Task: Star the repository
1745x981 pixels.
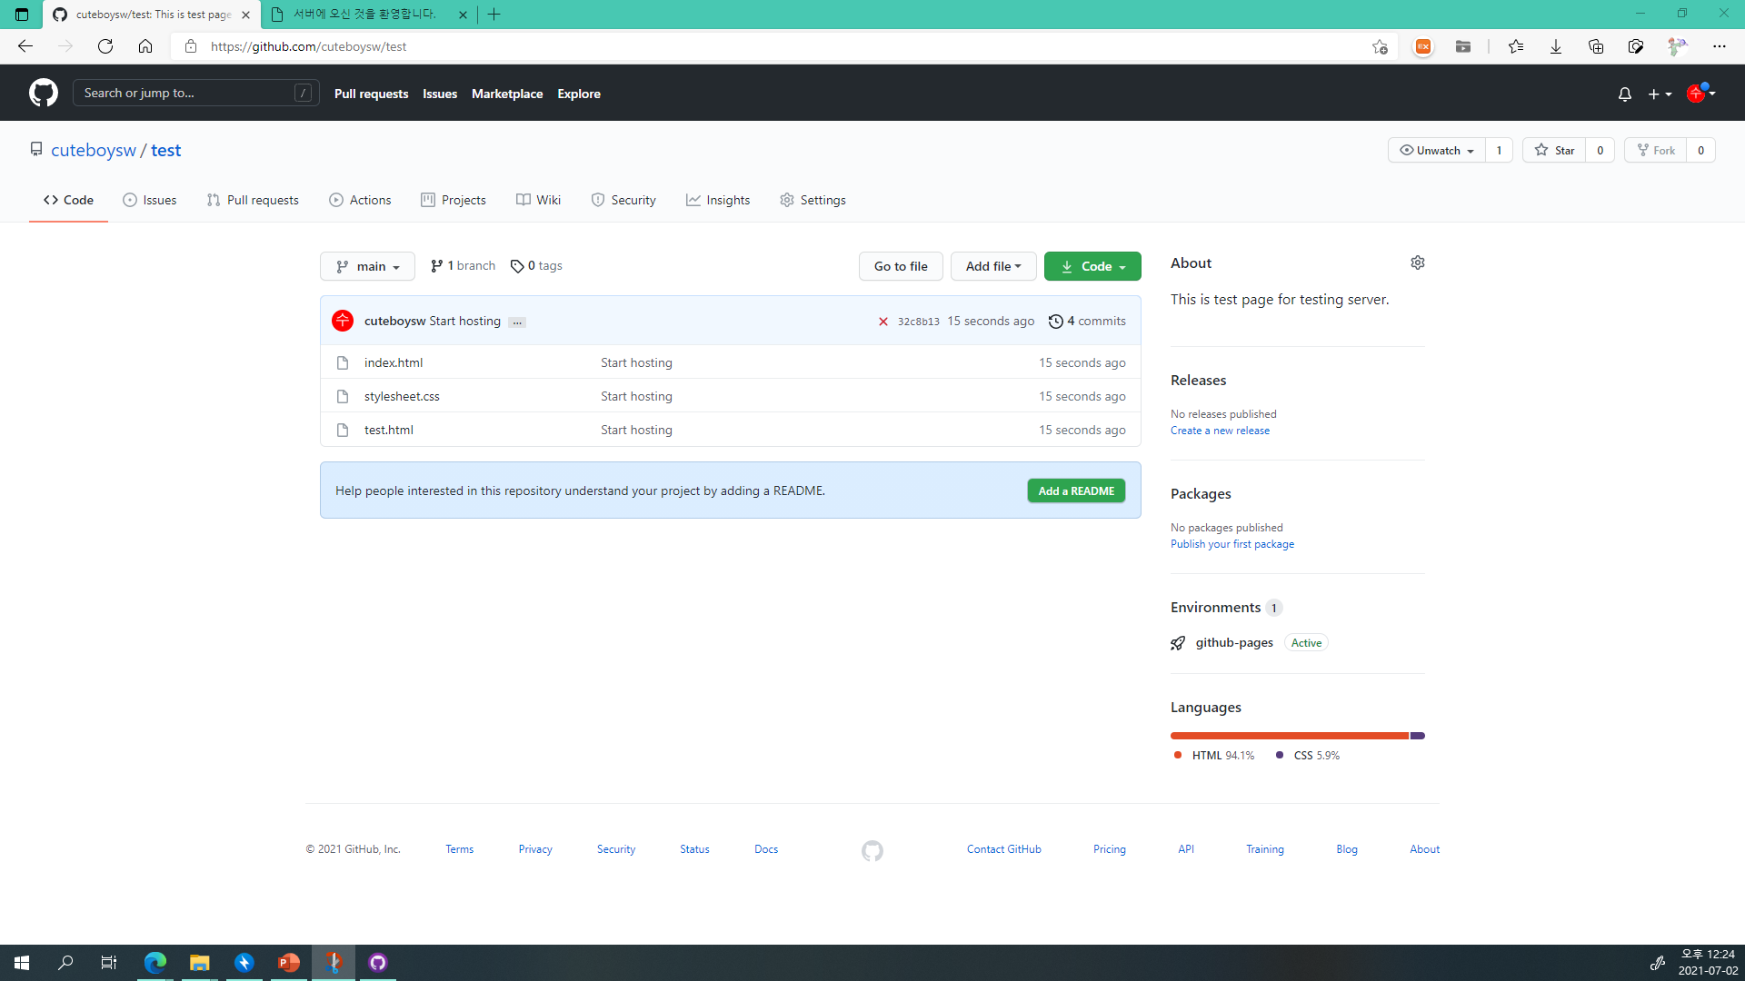Action: click(x=1554, y=150)
